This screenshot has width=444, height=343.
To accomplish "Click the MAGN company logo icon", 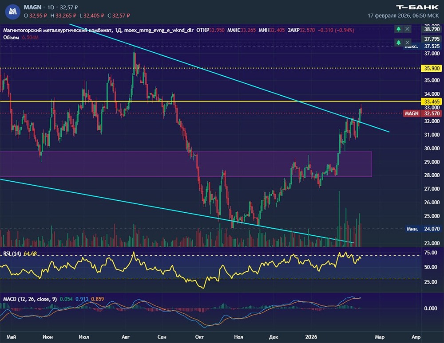I will point(13,12).
